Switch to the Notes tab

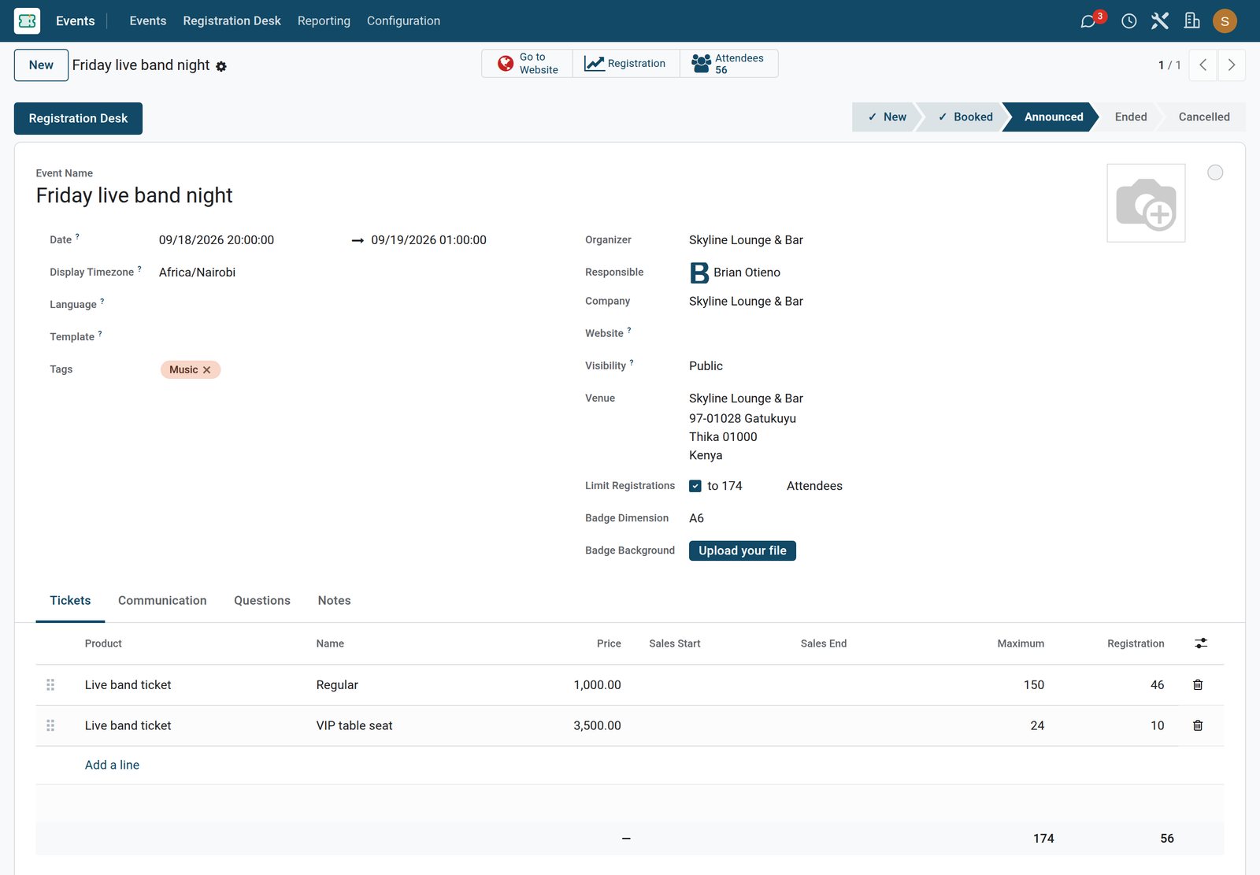[335, 601]
